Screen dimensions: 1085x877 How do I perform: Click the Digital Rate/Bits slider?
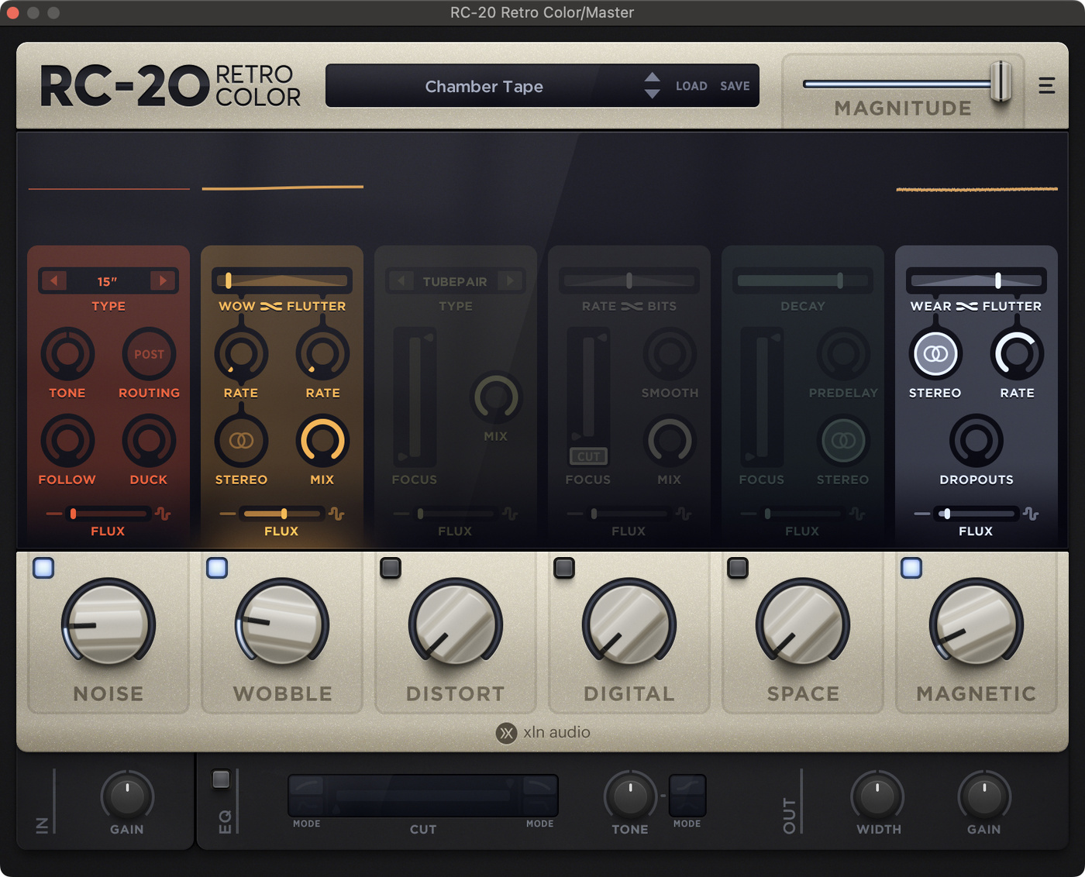[x=629, y=280]
